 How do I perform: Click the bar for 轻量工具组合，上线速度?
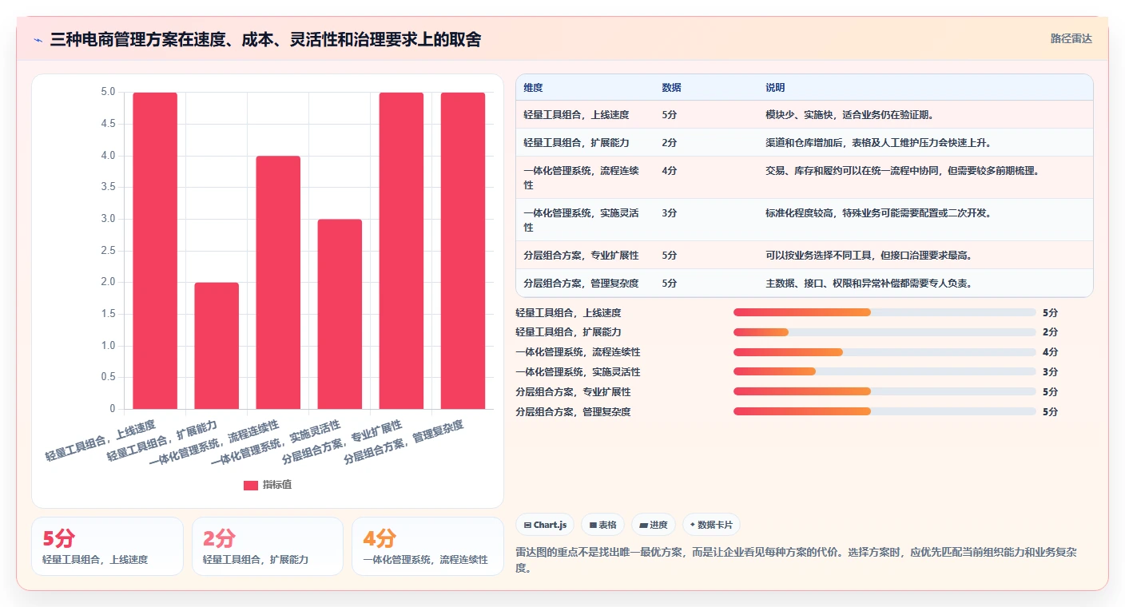pos(155,251)
